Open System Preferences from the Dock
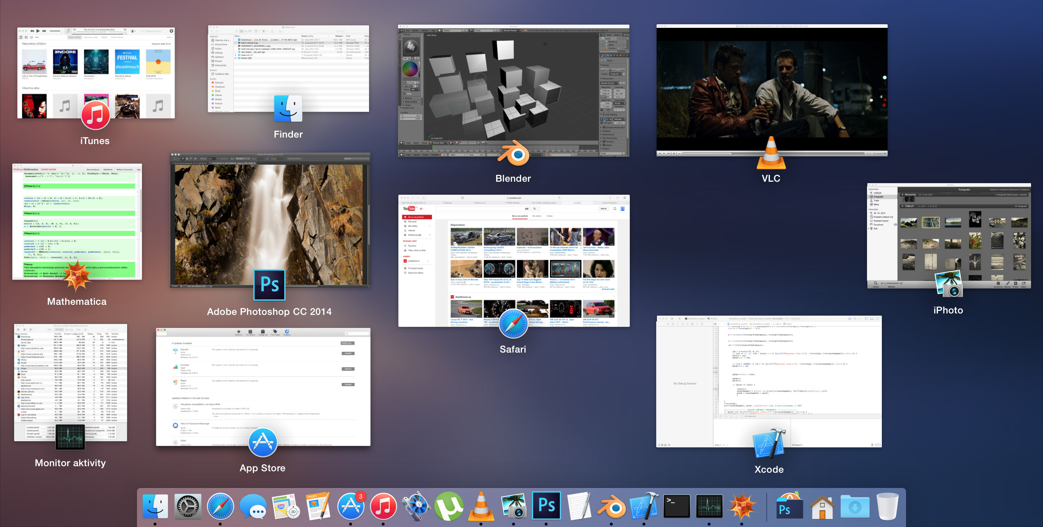1043x527 pixels. (188, 506)
